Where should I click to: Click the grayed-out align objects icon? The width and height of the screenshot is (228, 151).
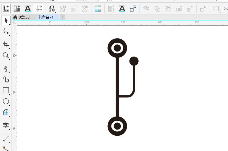(x=146, y=9)
